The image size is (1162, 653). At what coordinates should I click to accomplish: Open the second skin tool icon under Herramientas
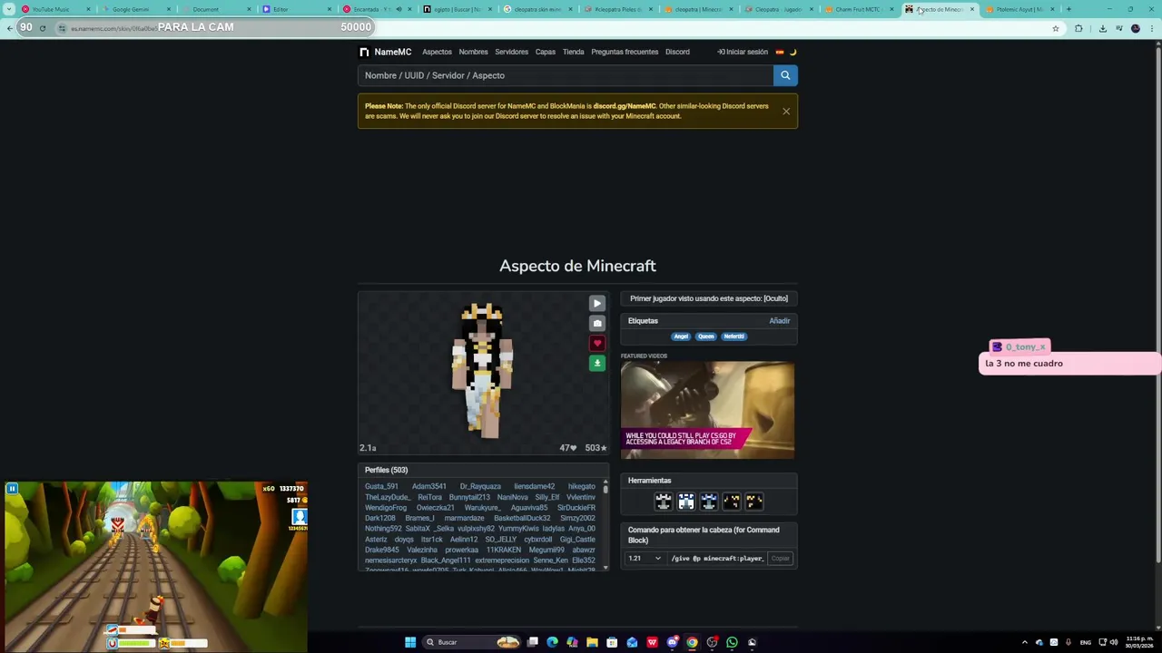(x=686, y=502)
